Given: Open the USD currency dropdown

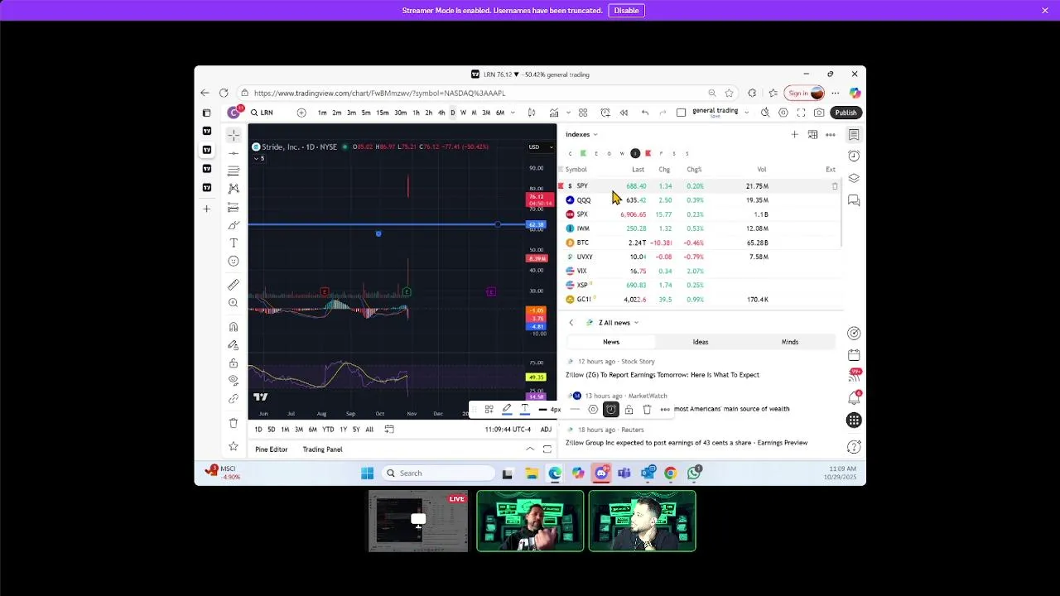Looking at the screenshot, I should [x=541, y=147].
